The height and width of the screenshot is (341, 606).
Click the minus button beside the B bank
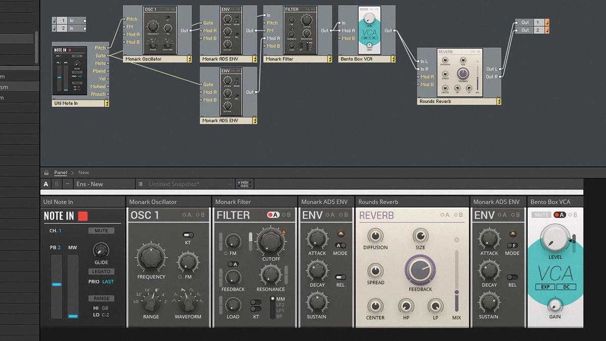[68, 184]
